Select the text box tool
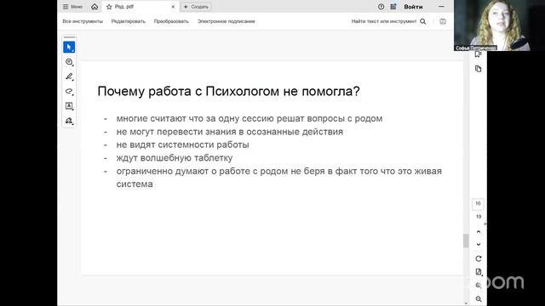545x306 pixels. click(69, 105)
